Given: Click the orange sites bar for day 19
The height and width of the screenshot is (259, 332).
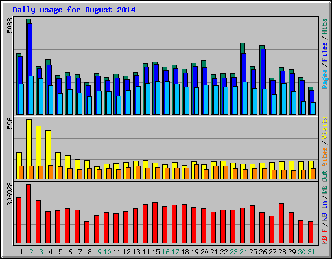Looking at the screenshot, I should click(x=196, y=172).
